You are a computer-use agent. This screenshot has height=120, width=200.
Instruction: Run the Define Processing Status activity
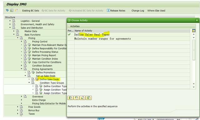pyautogui.click(x=29, y=52)
